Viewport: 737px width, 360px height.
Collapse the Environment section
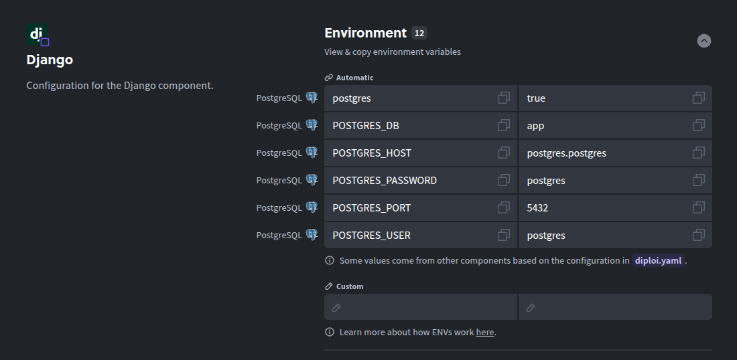pyautogui.click(x=703, y=41)
